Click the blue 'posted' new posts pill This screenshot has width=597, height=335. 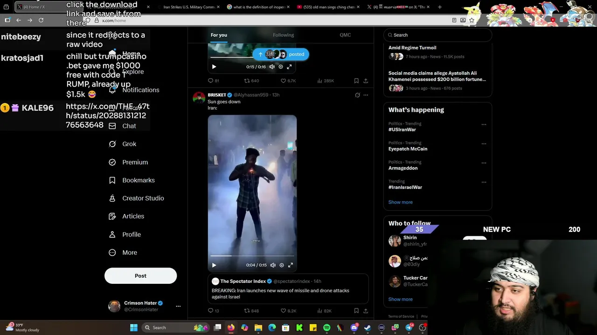click(x=281, y=54)
